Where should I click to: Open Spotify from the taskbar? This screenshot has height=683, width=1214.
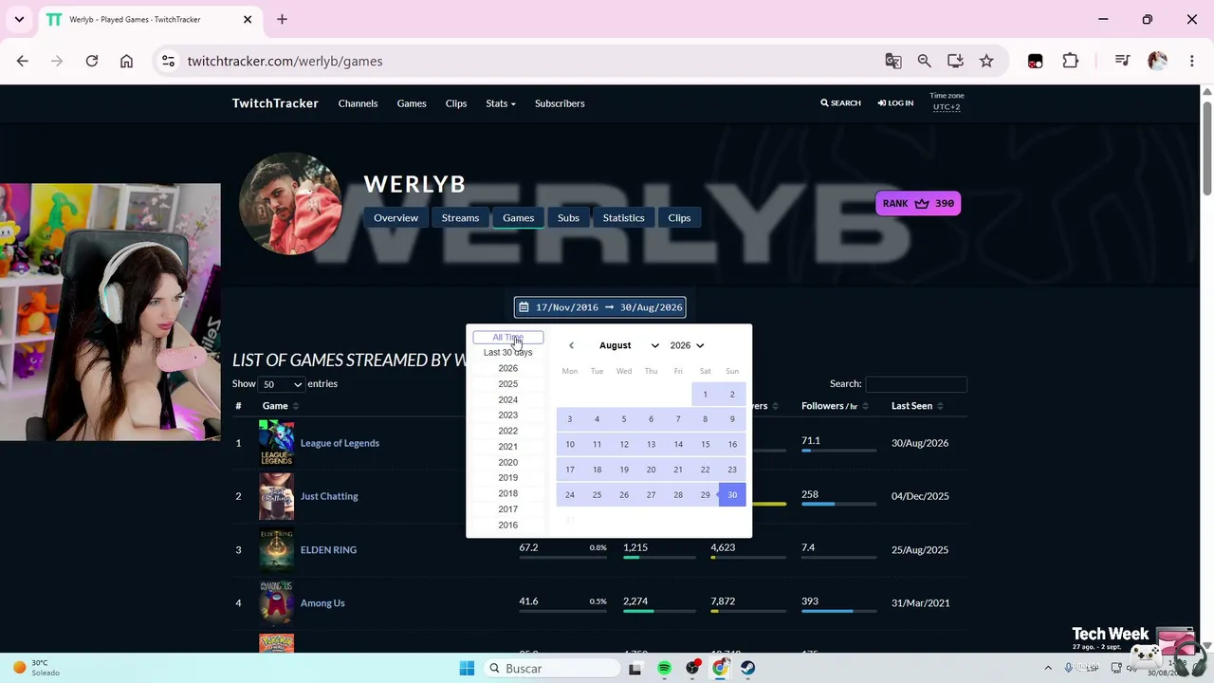point(664,669)
